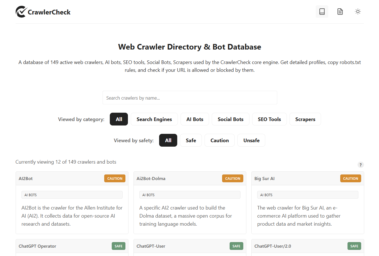The height and width of the screenshot is (256, 379).
Task: Open the help question mark icon
Action: pos(361,165)
